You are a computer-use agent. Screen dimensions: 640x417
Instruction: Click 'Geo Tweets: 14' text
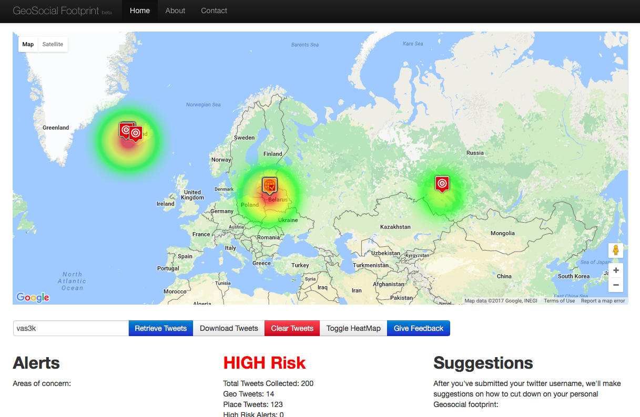click(249, 394)
